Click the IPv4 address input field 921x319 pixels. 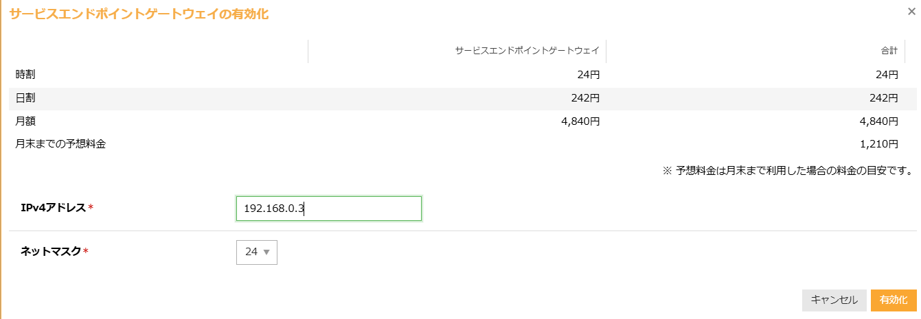pos(328,209)
